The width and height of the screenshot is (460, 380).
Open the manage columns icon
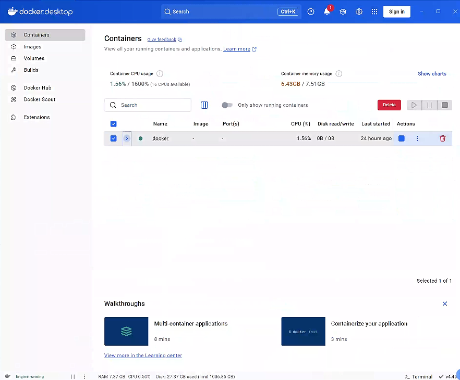pyautogui.click(x=204, y=105)
